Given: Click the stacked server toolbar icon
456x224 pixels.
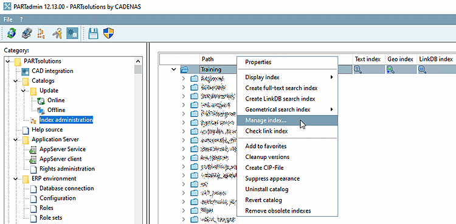Looking at the screenshot, I should [27, 33].
